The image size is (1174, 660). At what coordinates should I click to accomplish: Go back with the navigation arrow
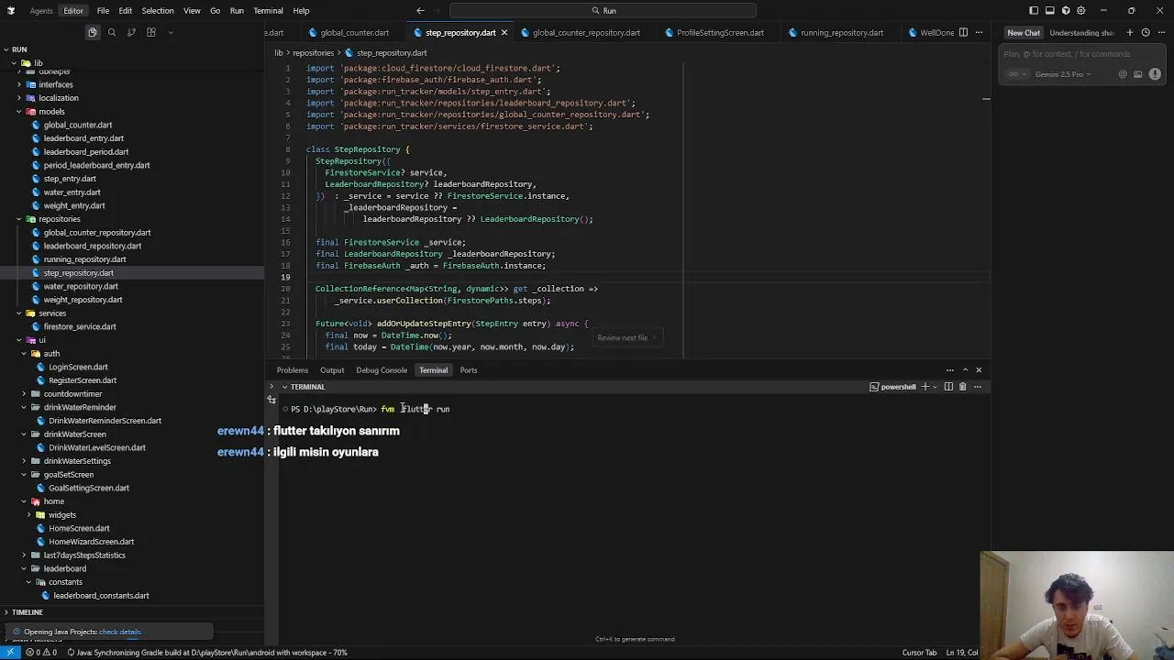[420, 10]
